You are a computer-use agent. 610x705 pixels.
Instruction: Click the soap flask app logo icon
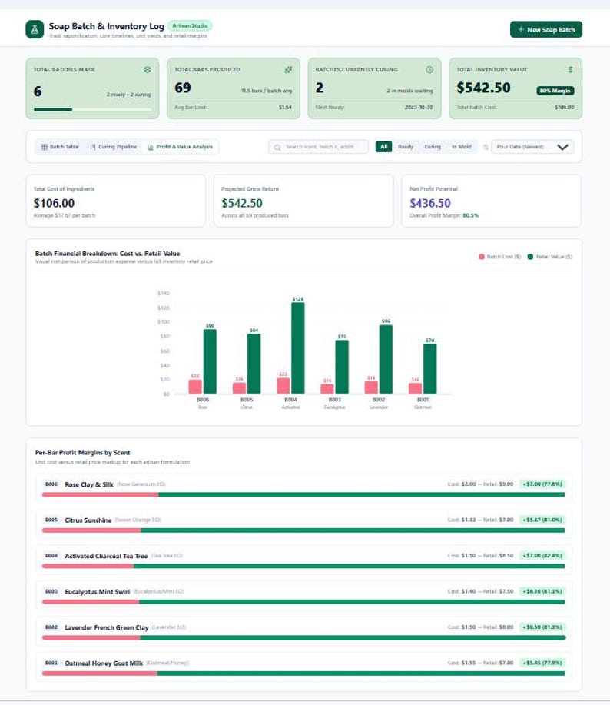[35, 29]
